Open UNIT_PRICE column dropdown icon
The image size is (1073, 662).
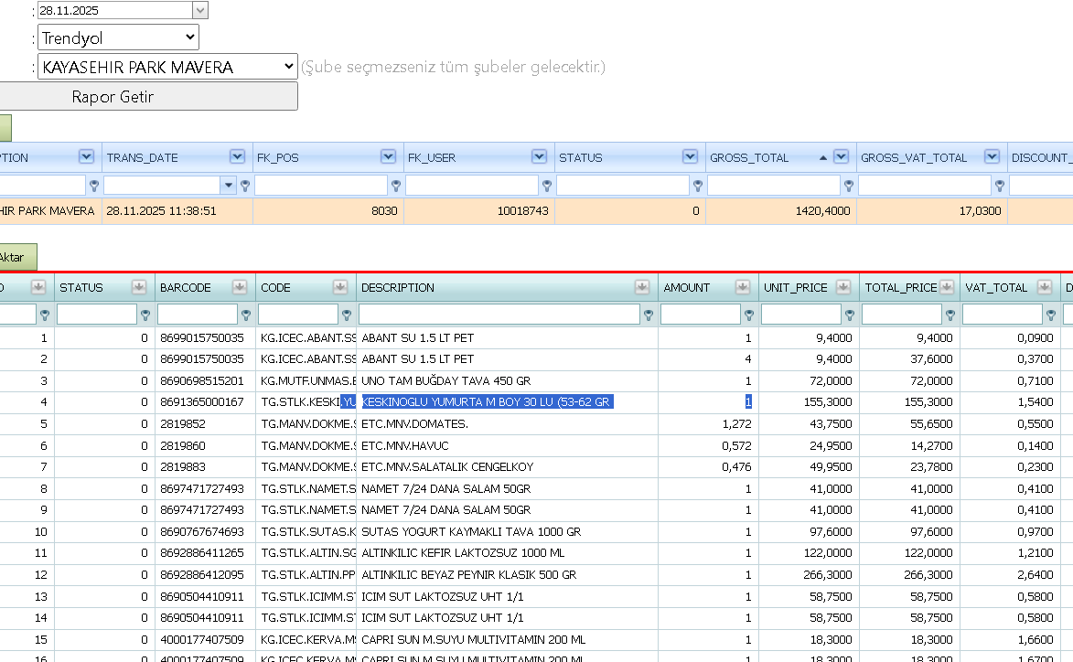click(843, 287)
